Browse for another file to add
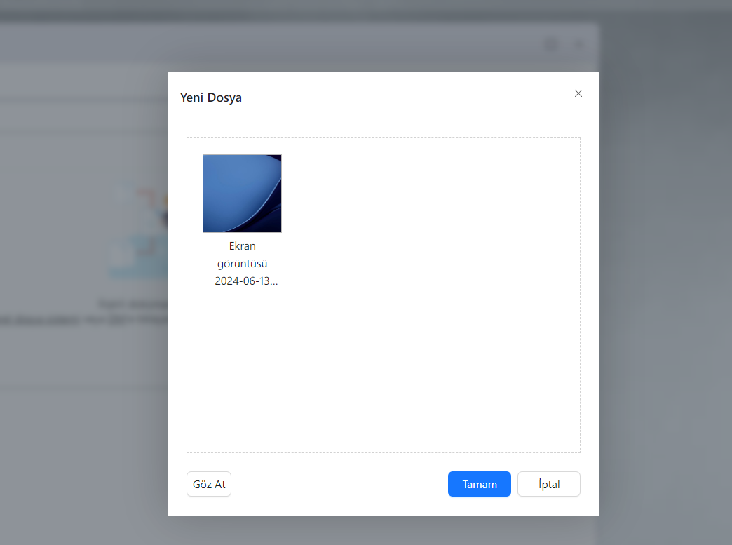Viewport: 732px width, 545px height. point(208,484)
